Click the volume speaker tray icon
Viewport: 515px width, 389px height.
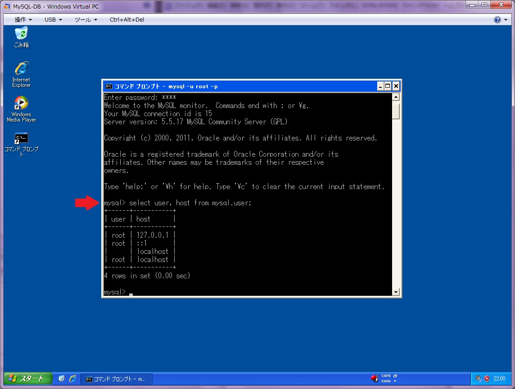(479, 379)
